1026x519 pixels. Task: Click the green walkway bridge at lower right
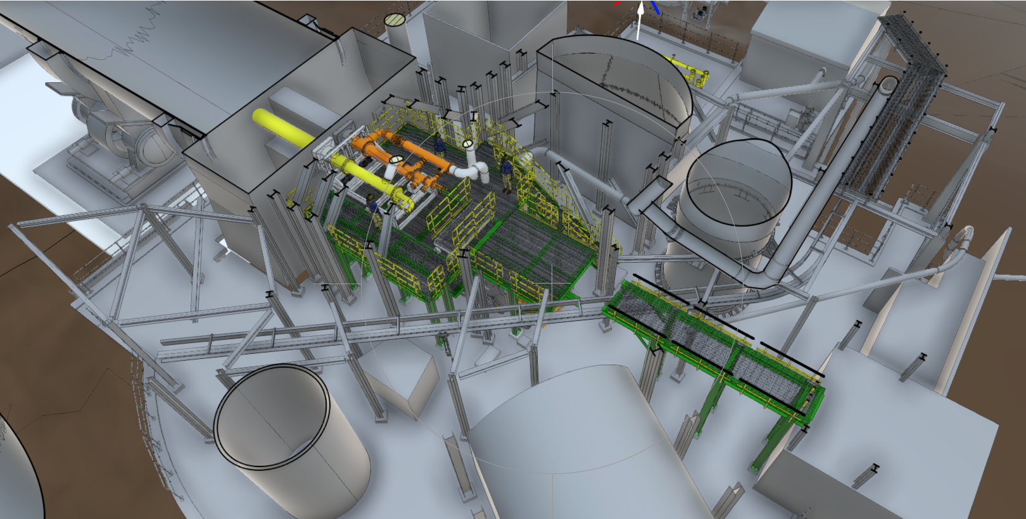coord(716,345)
